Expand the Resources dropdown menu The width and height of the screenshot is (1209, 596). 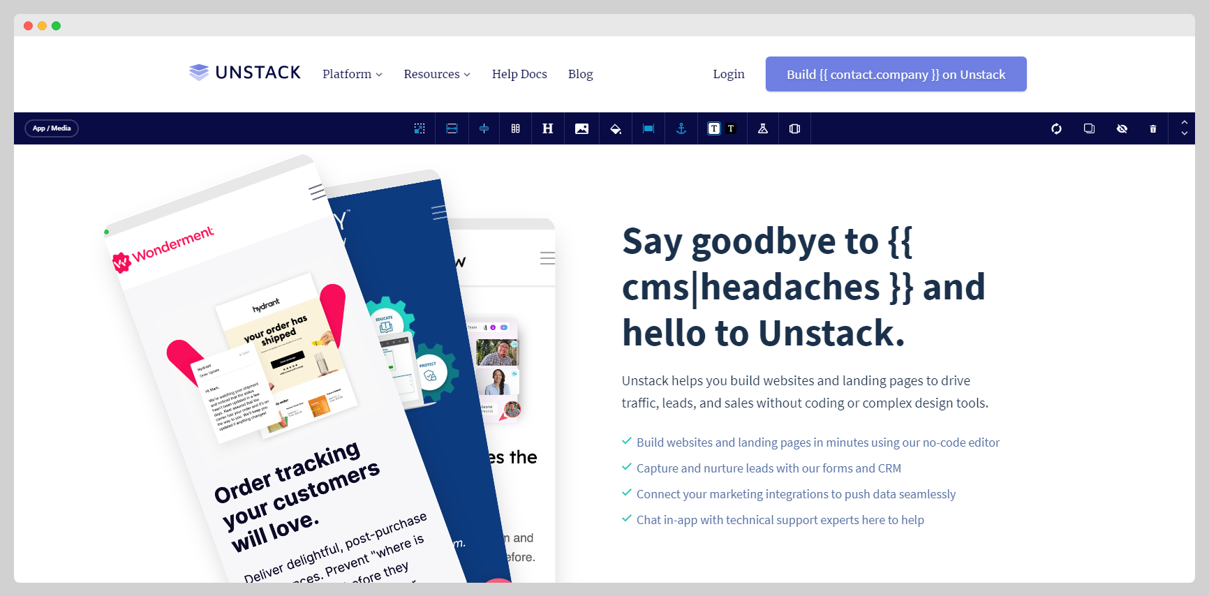(437, 74)
